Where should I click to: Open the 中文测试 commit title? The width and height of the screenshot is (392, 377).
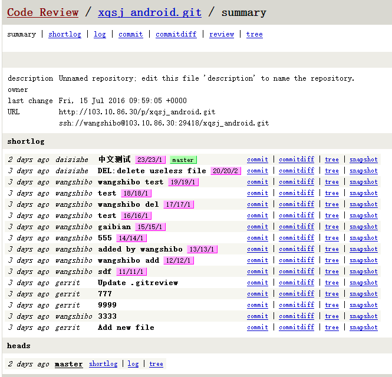tap(114, 160)
